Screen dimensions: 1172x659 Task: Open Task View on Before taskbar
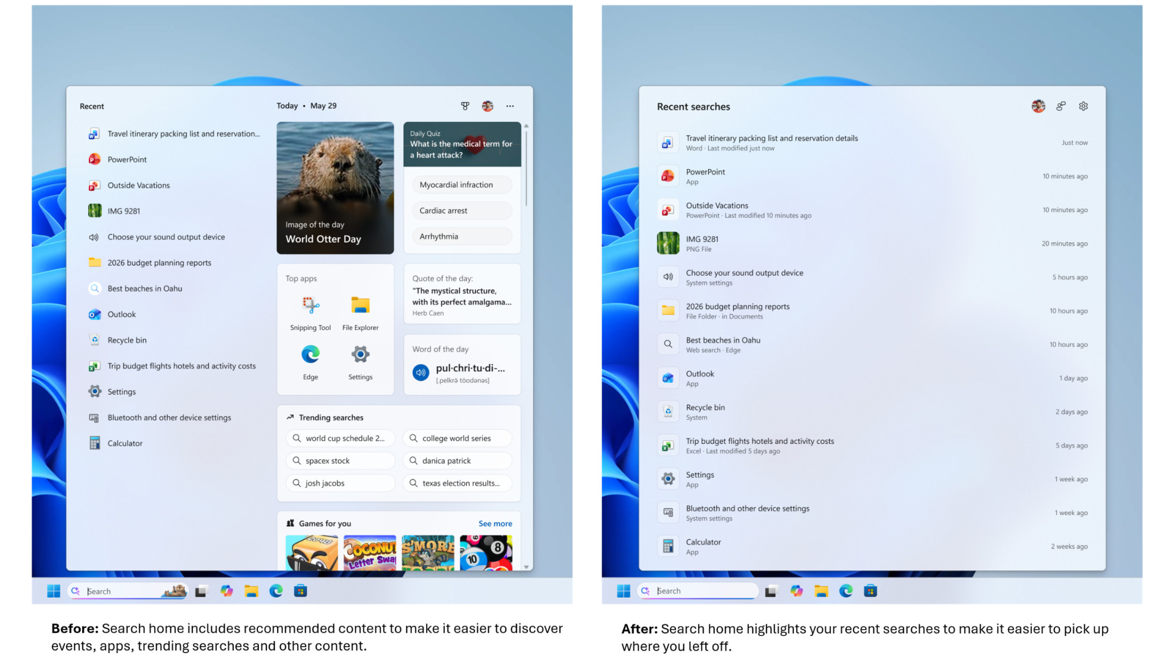coord(201,591)
